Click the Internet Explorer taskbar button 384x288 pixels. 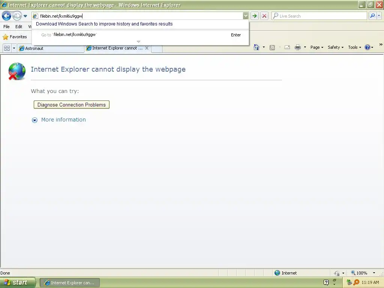click(x=70, y=283)
